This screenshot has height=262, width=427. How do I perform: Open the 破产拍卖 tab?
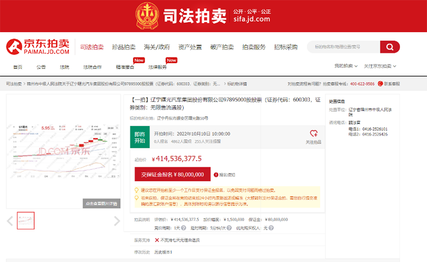pos(222,47)
